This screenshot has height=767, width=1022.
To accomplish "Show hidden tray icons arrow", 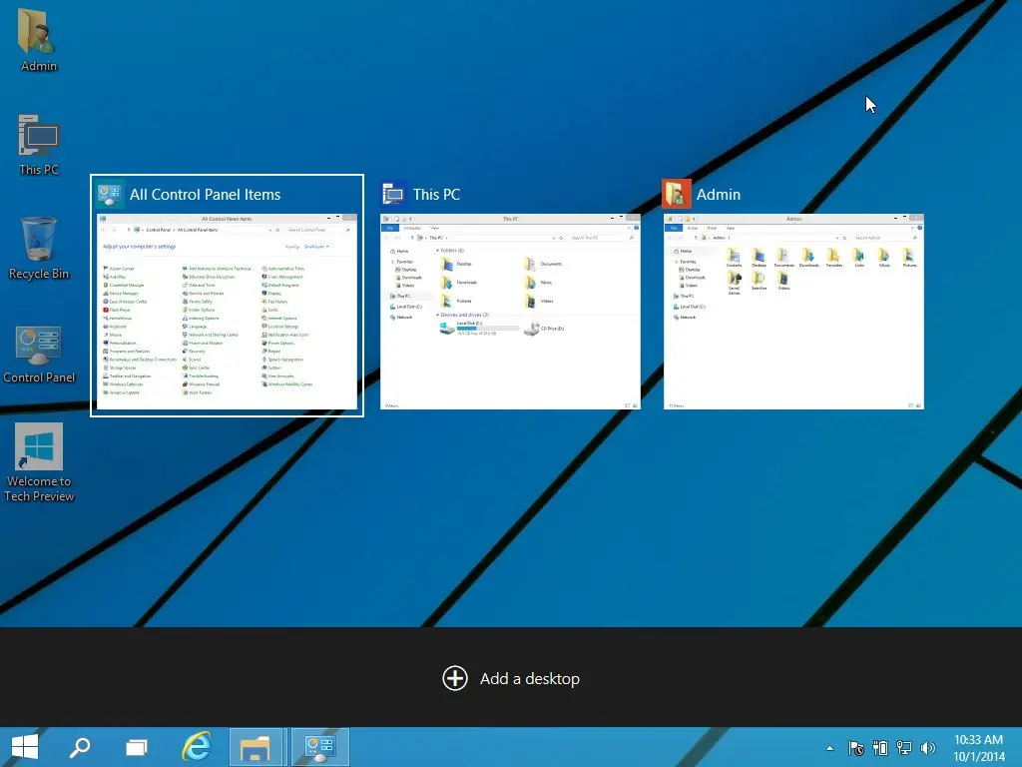I will click(x=829, y=748).
